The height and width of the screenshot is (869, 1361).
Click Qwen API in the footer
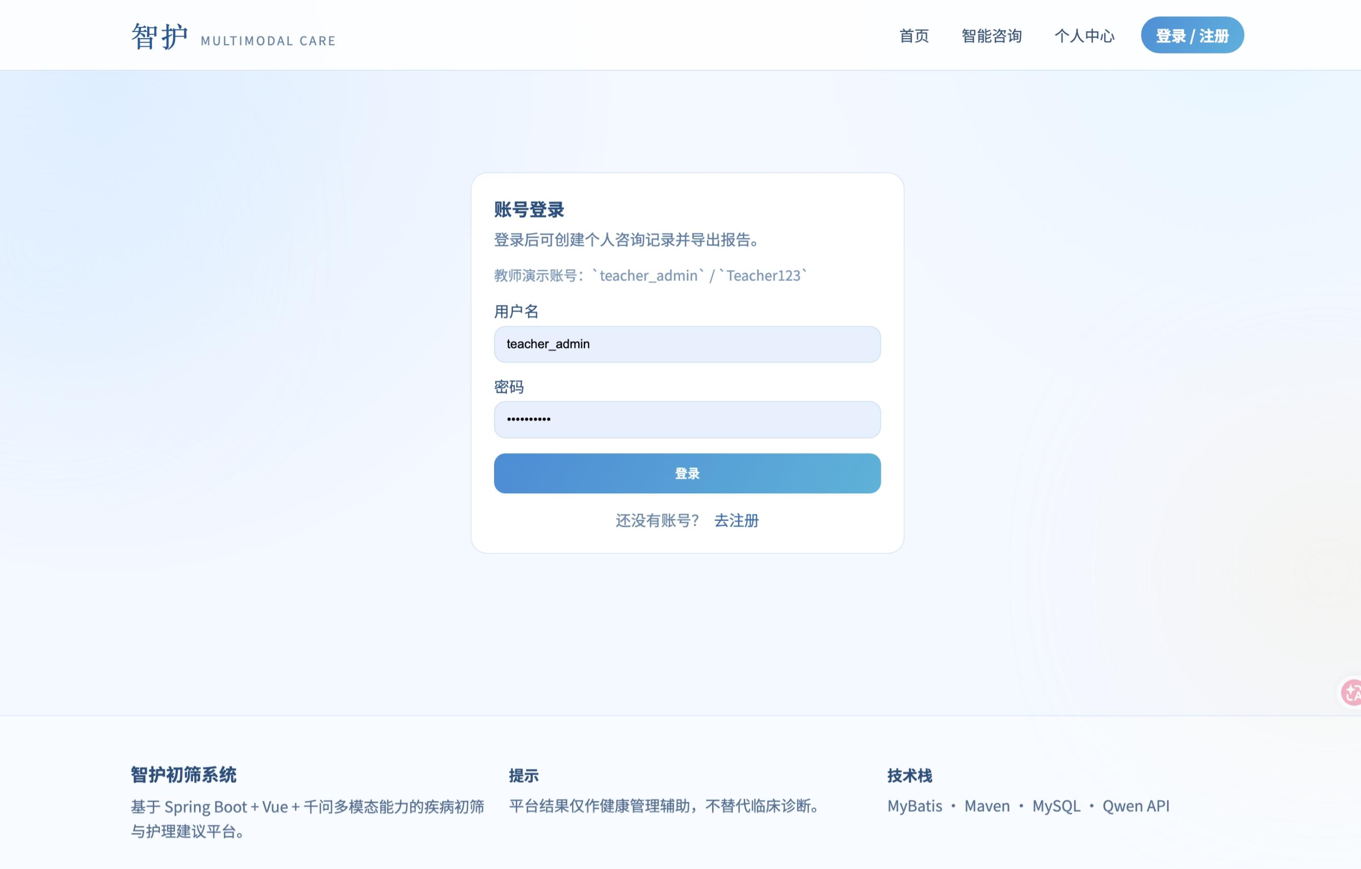[1135, 806]
